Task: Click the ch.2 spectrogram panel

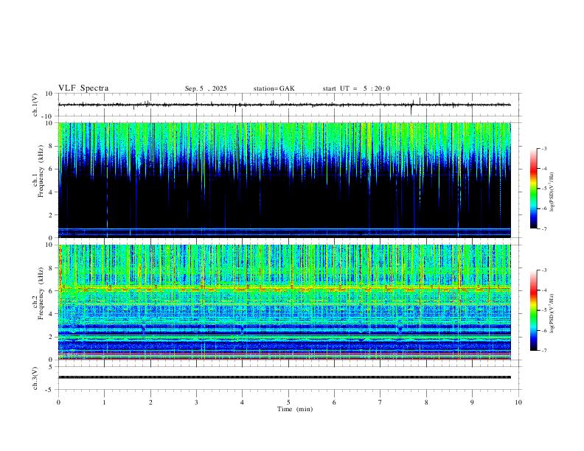Action: pos(285,302)
